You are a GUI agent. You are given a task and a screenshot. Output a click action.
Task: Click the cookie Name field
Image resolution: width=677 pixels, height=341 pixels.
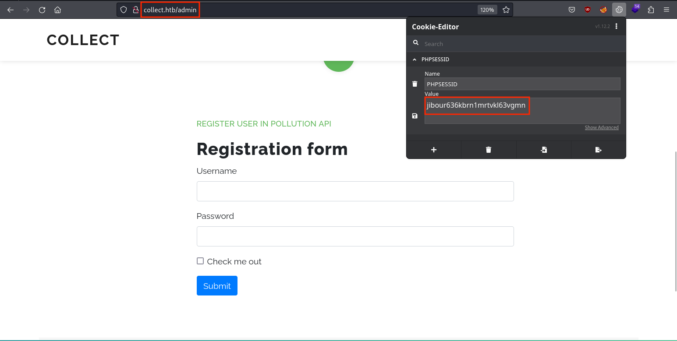522,84
